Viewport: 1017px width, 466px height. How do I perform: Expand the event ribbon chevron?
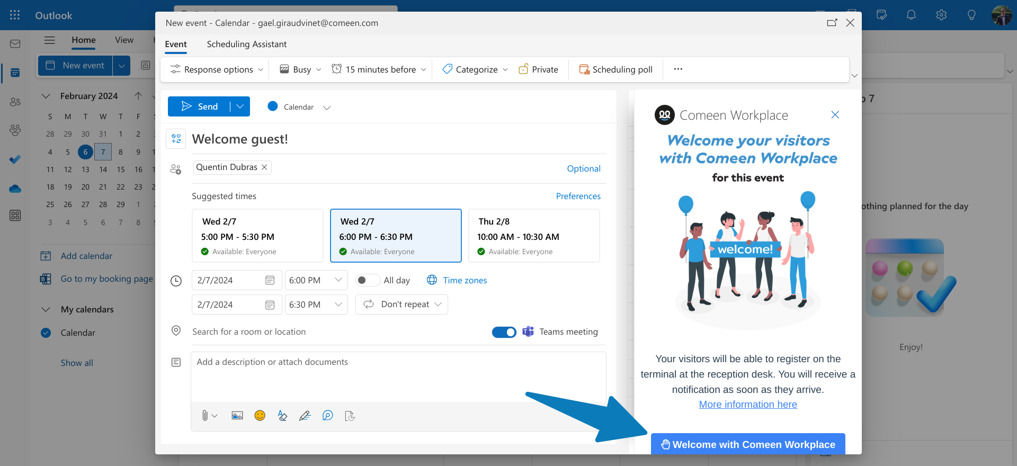point(854,76)
